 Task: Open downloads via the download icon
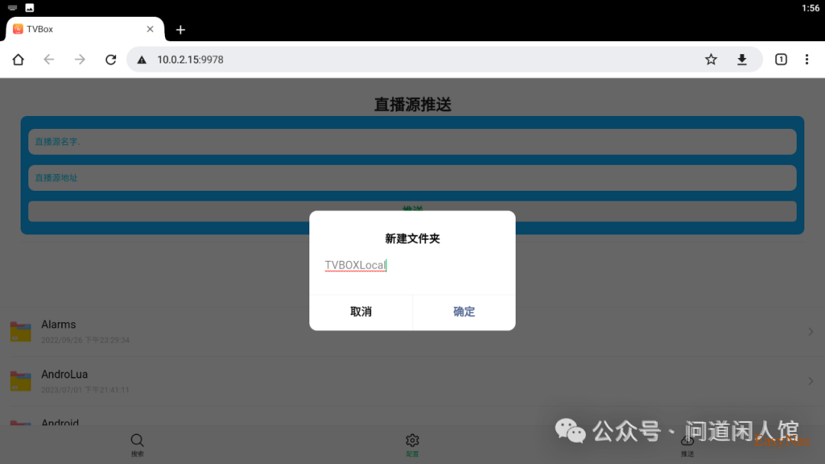(x=742, y=60)
